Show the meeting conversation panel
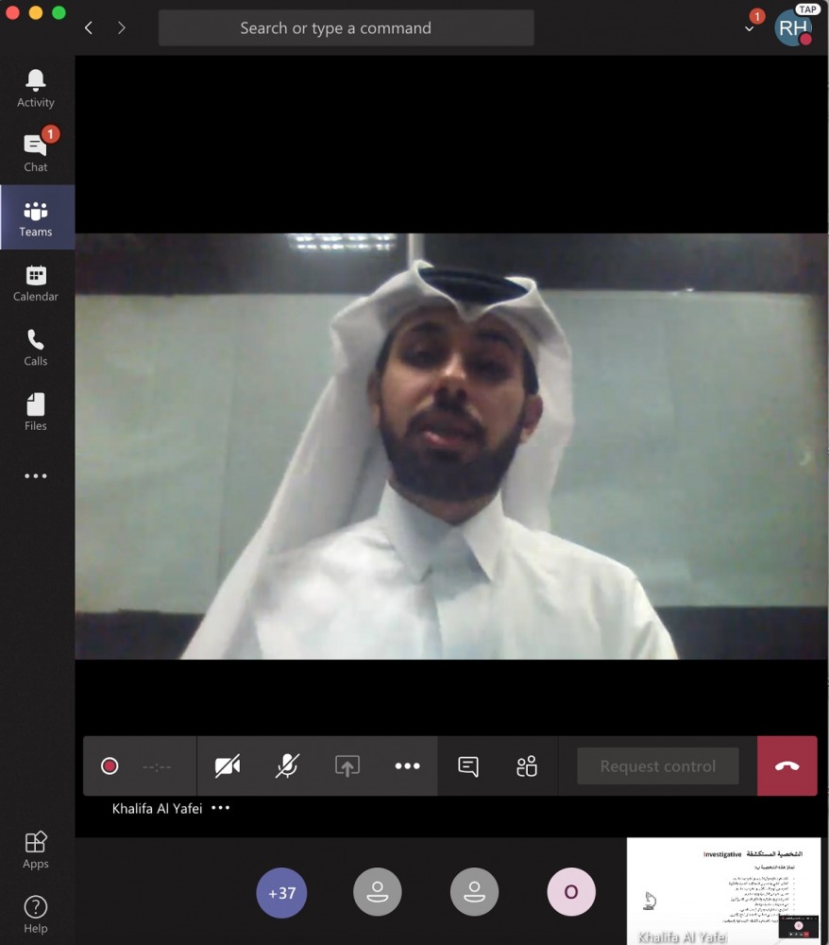The height and width of the screenshot is (945, 829). pyautogui.click(x=468, y=766)
